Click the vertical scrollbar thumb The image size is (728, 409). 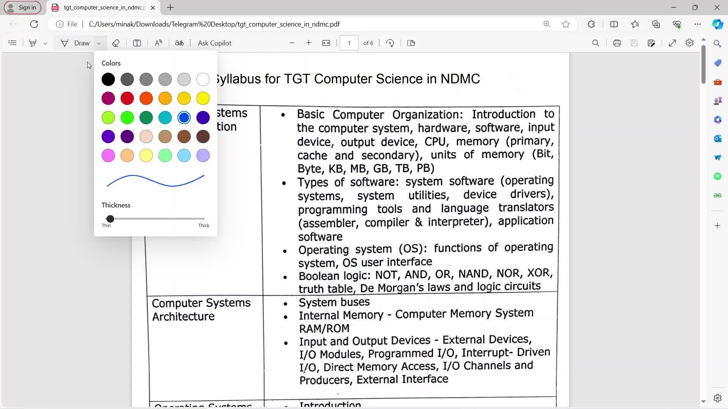pos(703,64)
